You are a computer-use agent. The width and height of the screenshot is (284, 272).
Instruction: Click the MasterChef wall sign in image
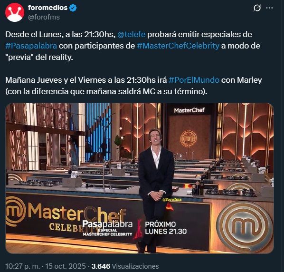pos(189,110)
